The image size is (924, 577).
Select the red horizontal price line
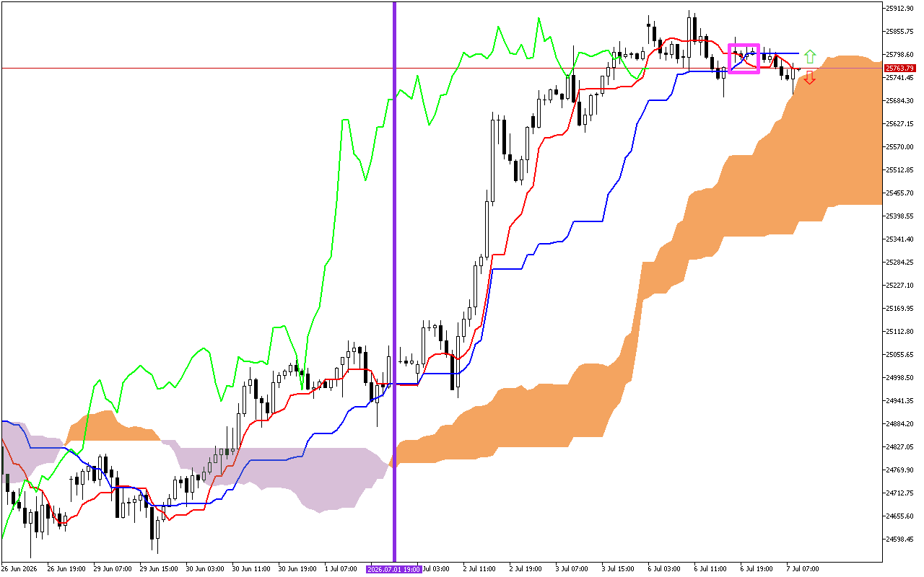pyautogui.click(x=440, y=68)
